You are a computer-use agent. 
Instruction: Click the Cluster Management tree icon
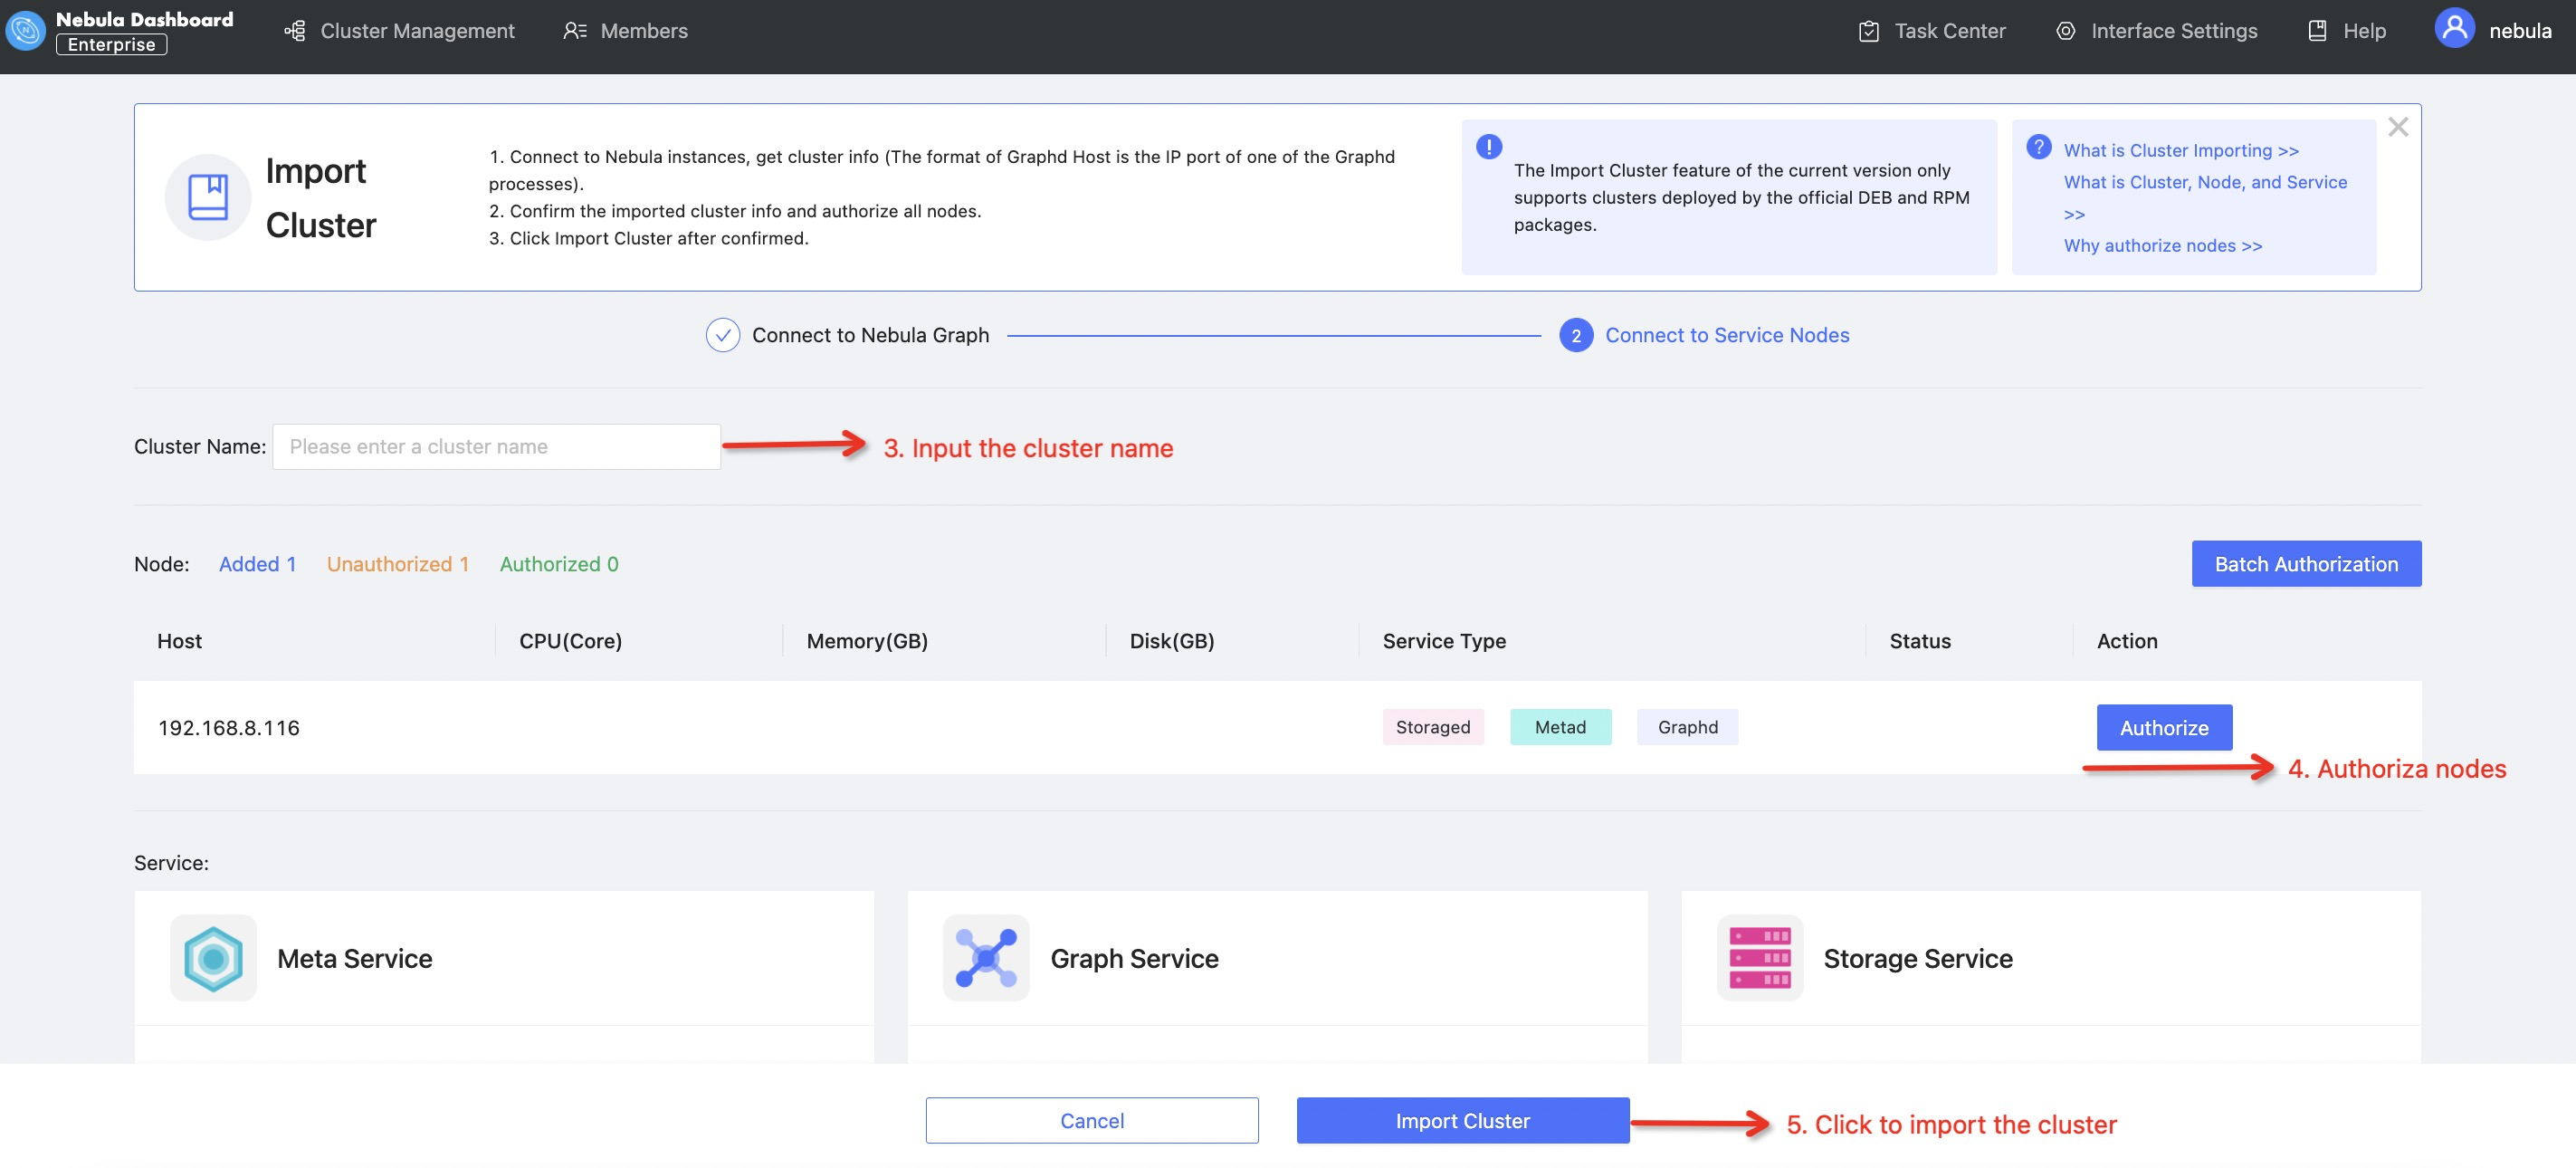(295, 31)
